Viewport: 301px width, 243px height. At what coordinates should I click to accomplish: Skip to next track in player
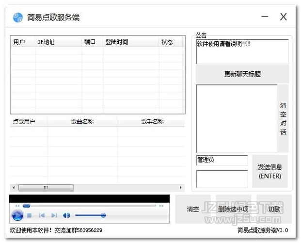54,215
